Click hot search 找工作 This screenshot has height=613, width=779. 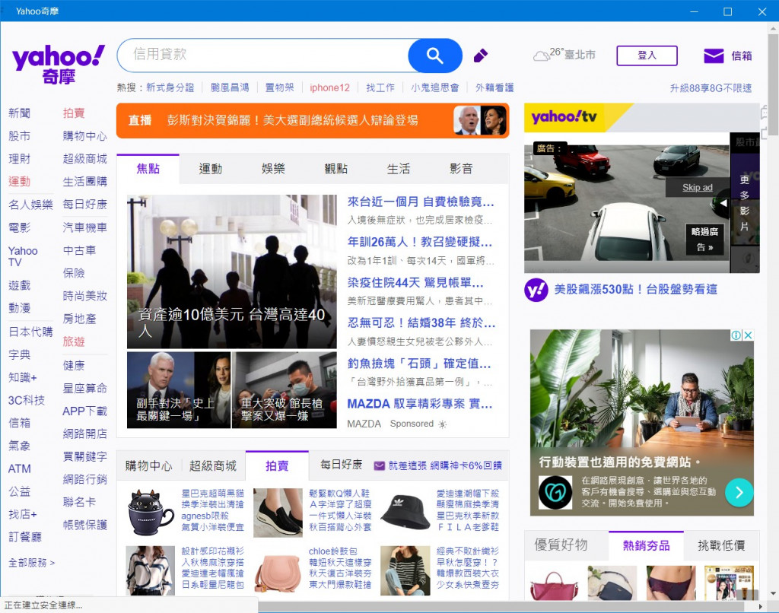pyautogui.click(x=380, y=88)
